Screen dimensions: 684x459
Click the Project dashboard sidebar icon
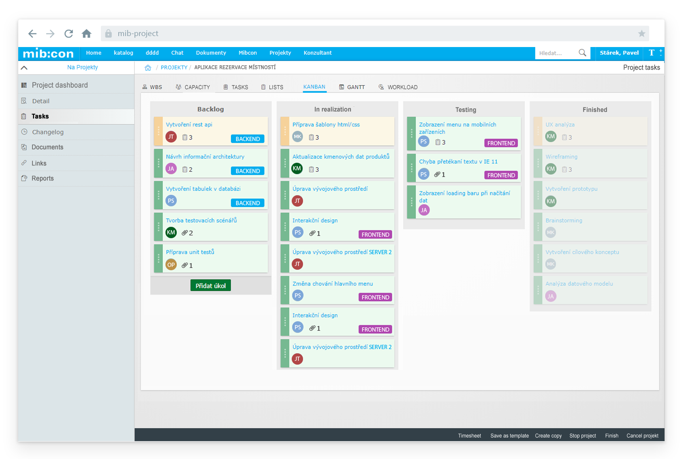coord(24,85)
